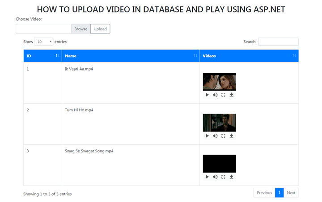
Task: Sort table by the Videos column arrows
Action: pos(294,55)
